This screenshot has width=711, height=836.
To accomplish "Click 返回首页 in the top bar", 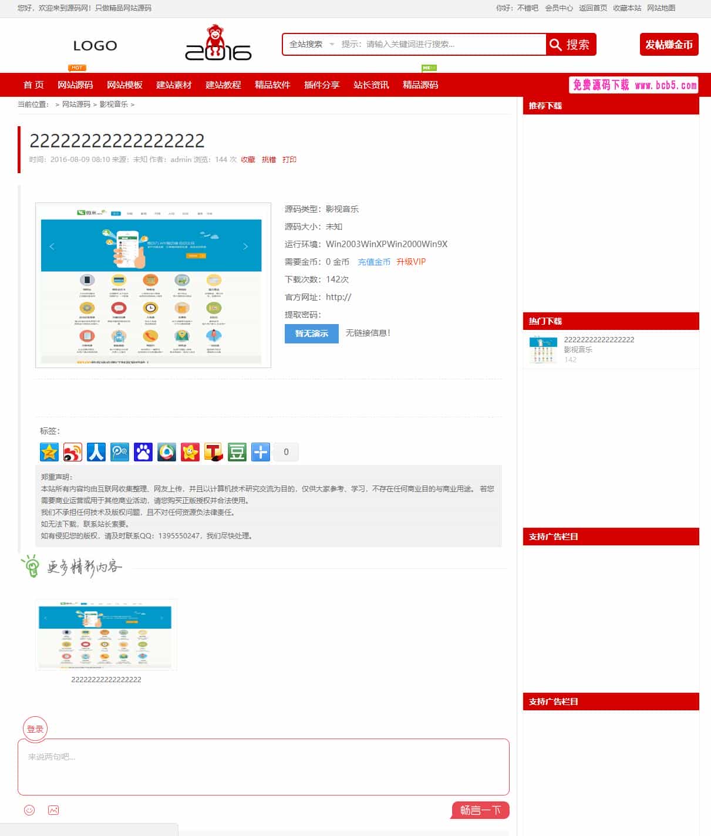I will tap(593, 8).
